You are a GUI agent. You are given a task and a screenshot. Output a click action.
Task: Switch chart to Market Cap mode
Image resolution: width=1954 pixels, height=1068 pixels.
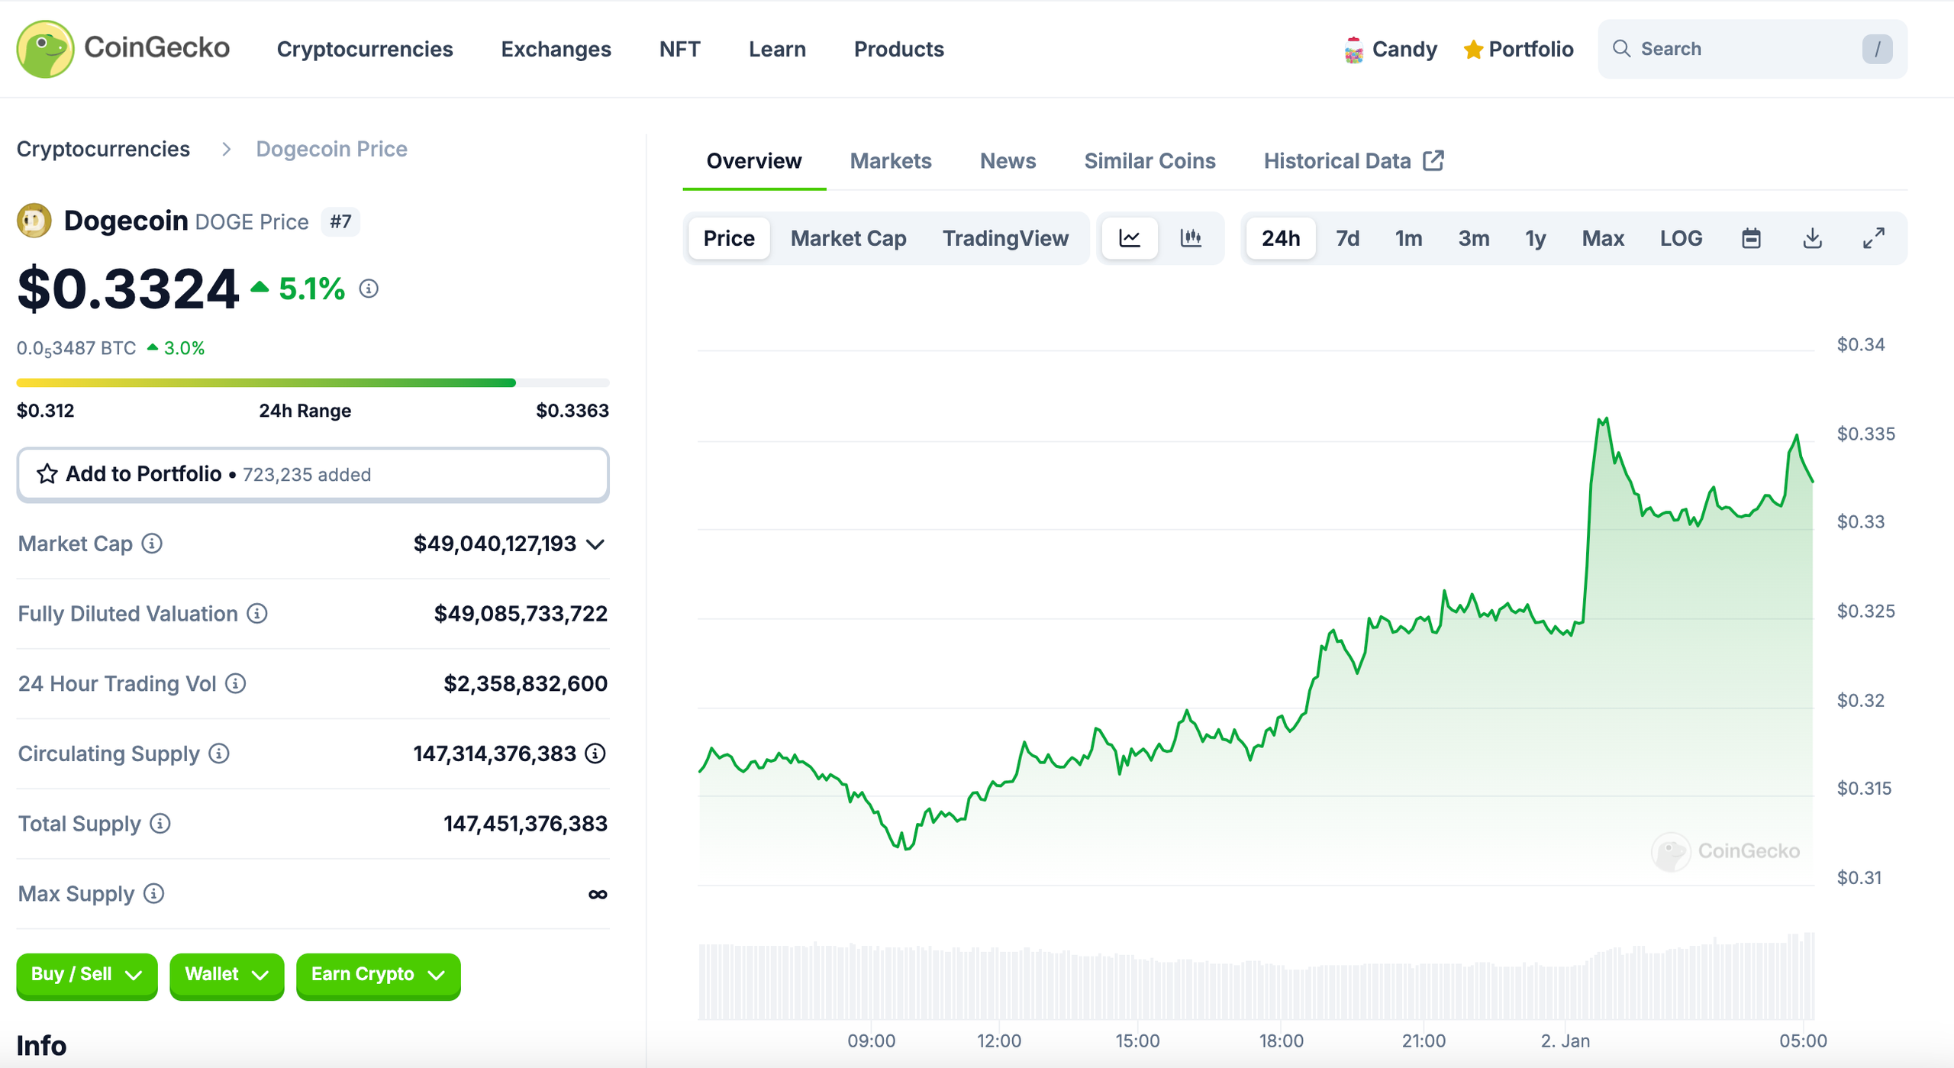[848, 238]
